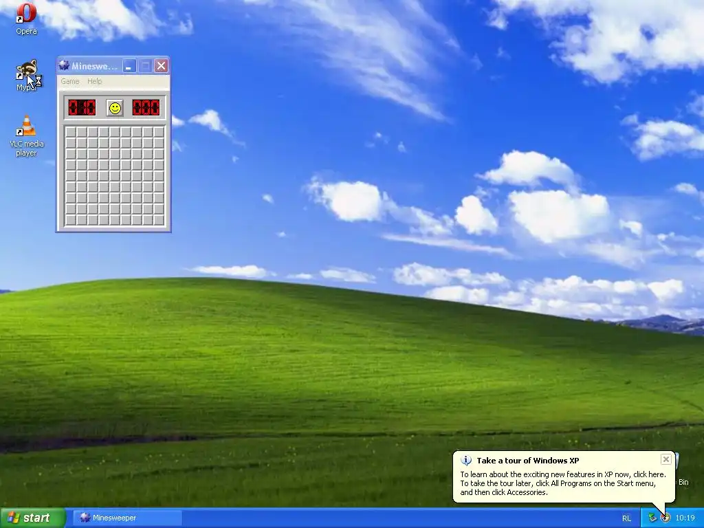Click the 'Opera' desktop icon label
The image size is (704, 528).
27,32
